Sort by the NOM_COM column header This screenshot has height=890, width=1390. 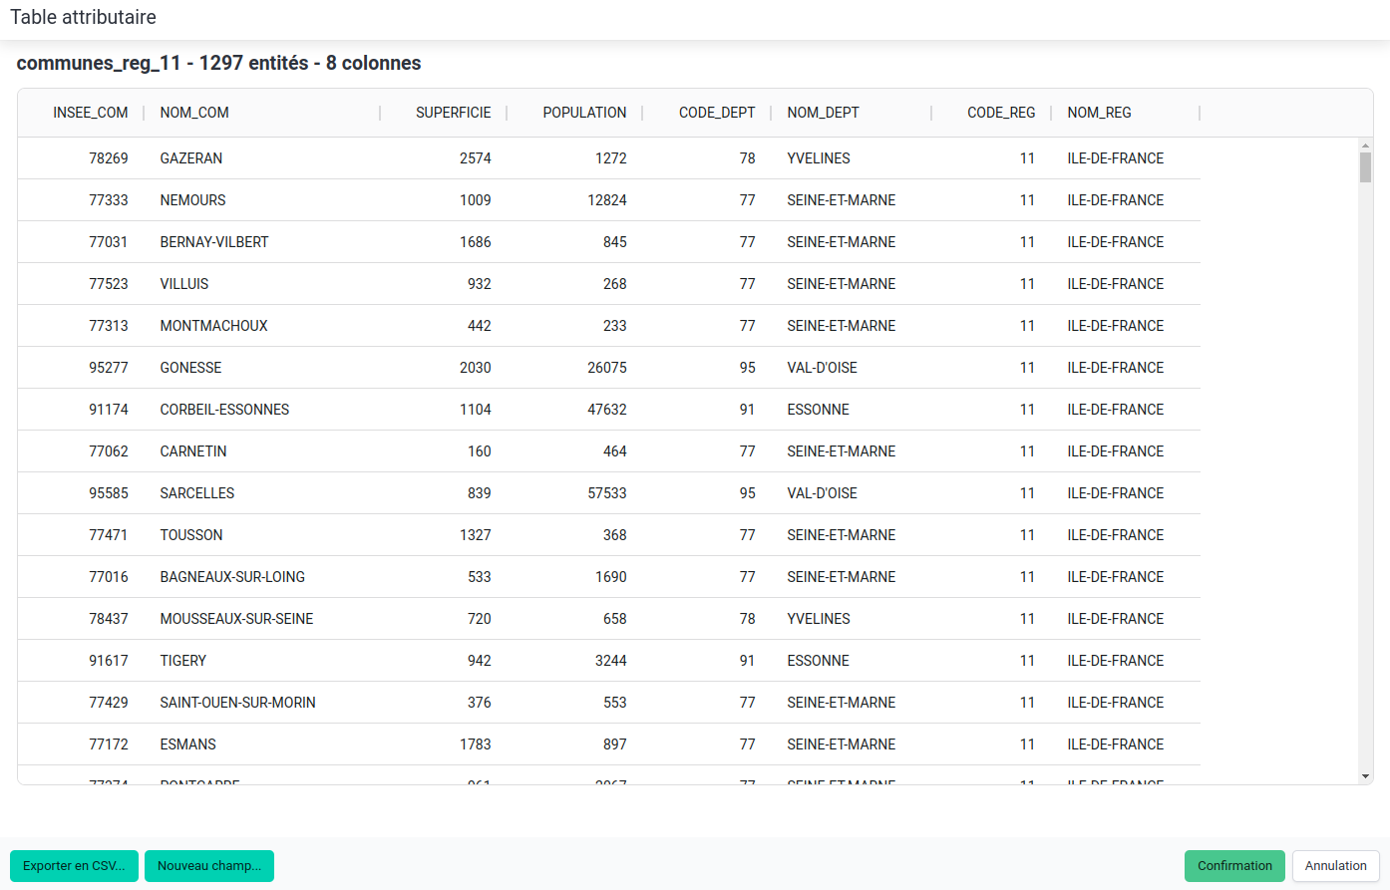tap(194, 113)
